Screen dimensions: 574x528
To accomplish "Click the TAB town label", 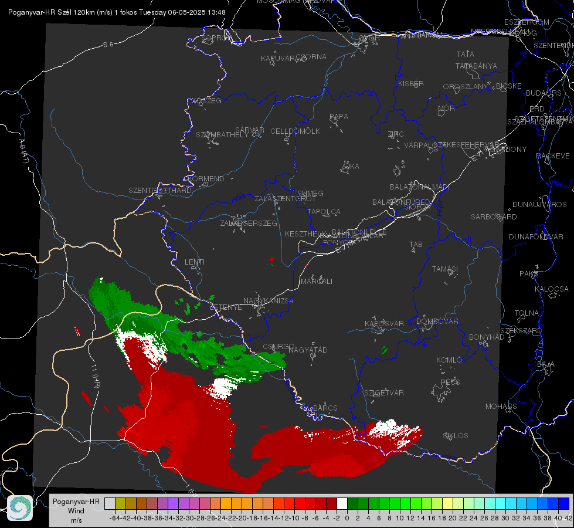I will click(416, 245).
